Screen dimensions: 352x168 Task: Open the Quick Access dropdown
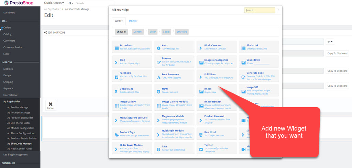54,3
